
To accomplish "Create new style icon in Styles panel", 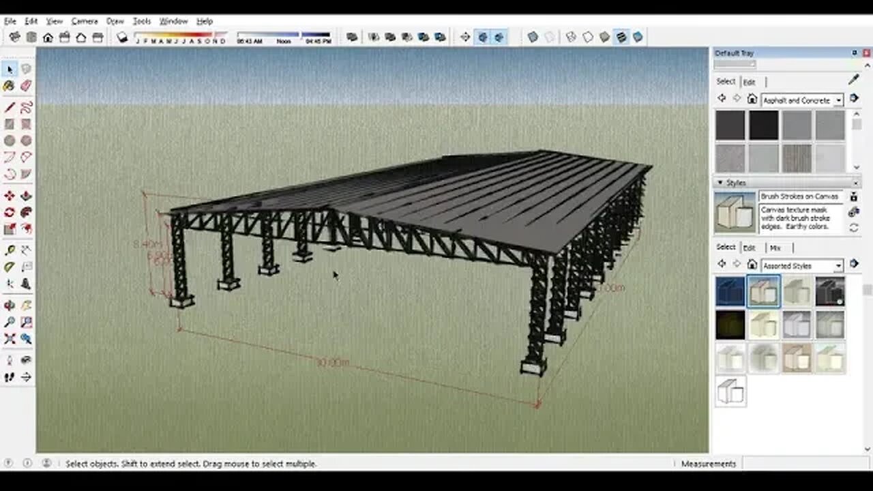I will click(853, 212).
